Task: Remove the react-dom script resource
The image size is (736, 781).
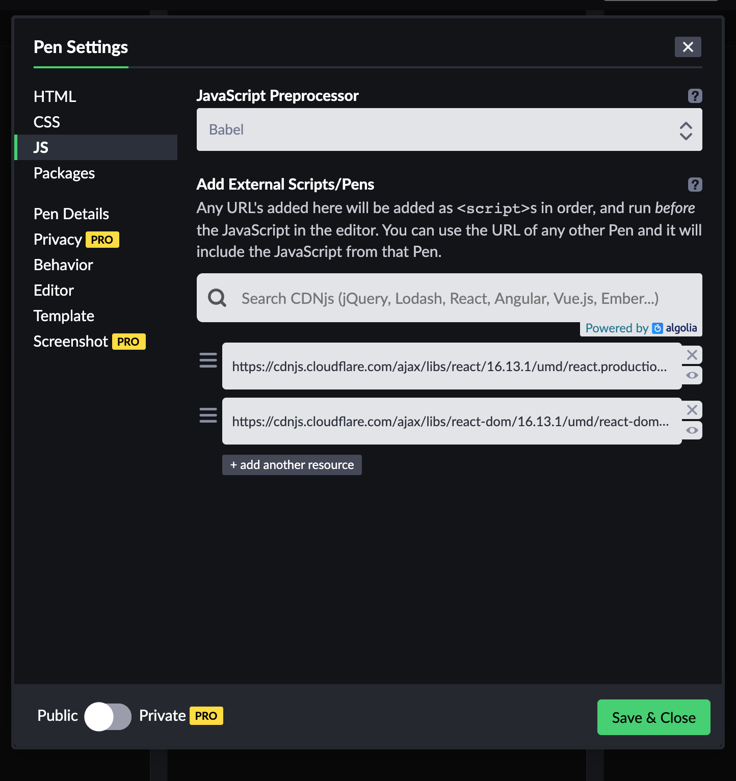Action: point(692,410)
